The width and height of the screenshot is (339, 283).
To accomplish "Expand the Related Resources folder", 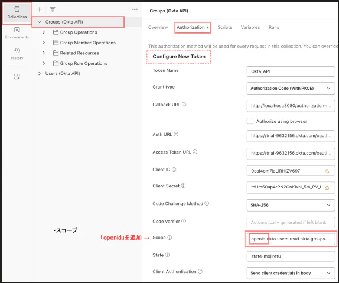I will pos(44,53).
